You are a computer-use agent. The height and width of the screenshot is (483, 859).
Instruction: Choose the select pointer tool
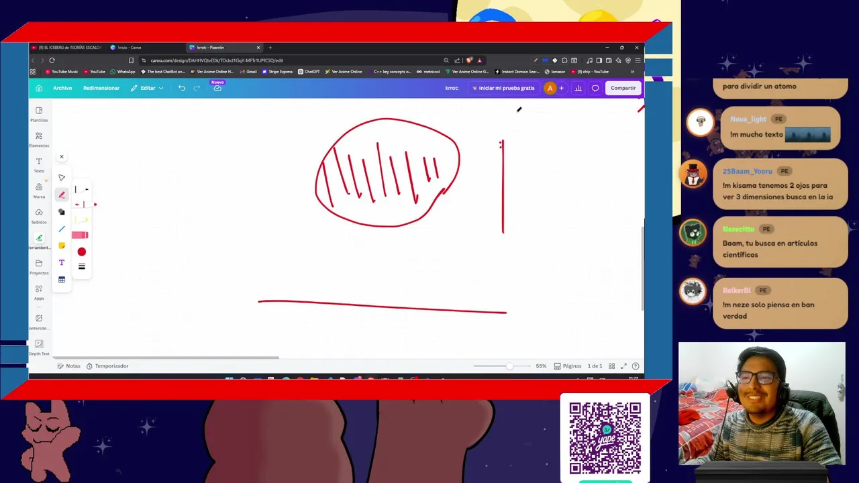pos(61,178)
